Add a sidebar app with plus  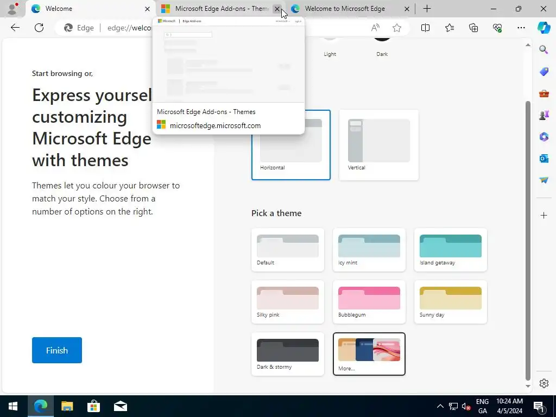[x=544, y=215]
